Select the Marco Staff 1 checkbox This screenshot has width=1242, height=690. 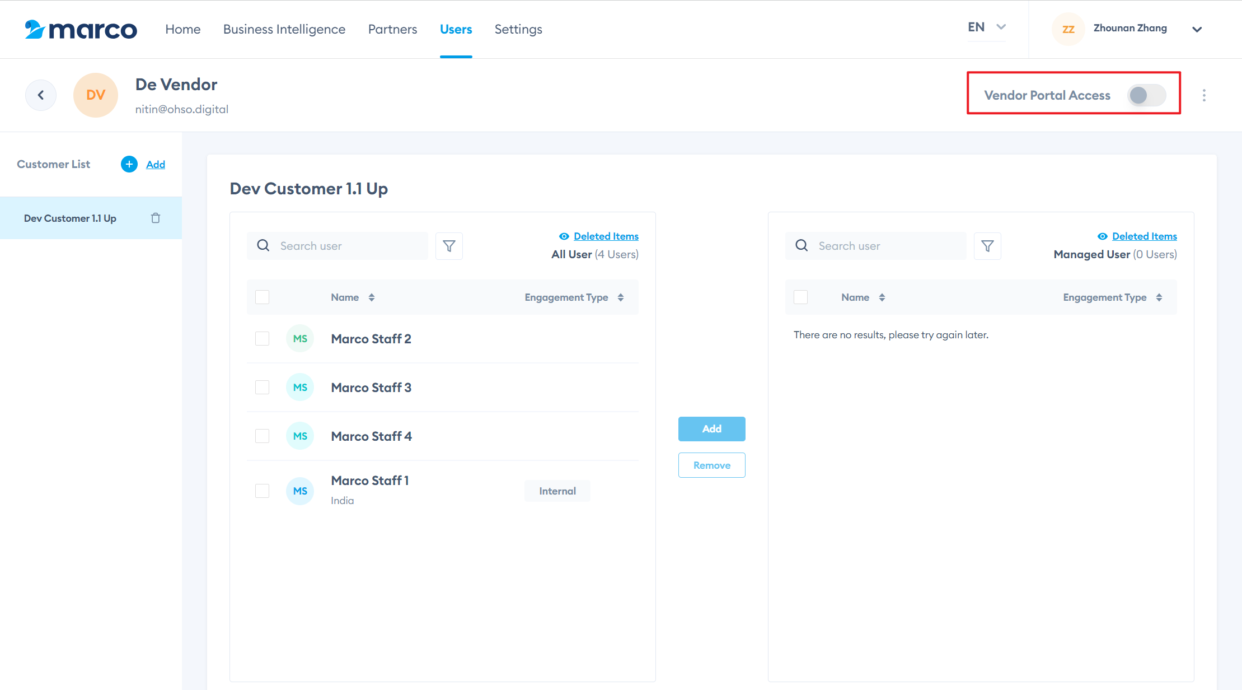click(x=262, y=491)
